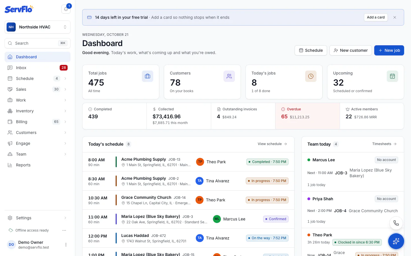
Task: Dismiss the free trial banner
Action: [x=395, y=17]
